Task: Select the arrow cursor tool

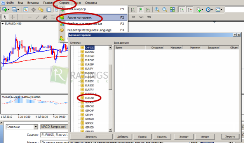Action: click(x=5, y=17)
